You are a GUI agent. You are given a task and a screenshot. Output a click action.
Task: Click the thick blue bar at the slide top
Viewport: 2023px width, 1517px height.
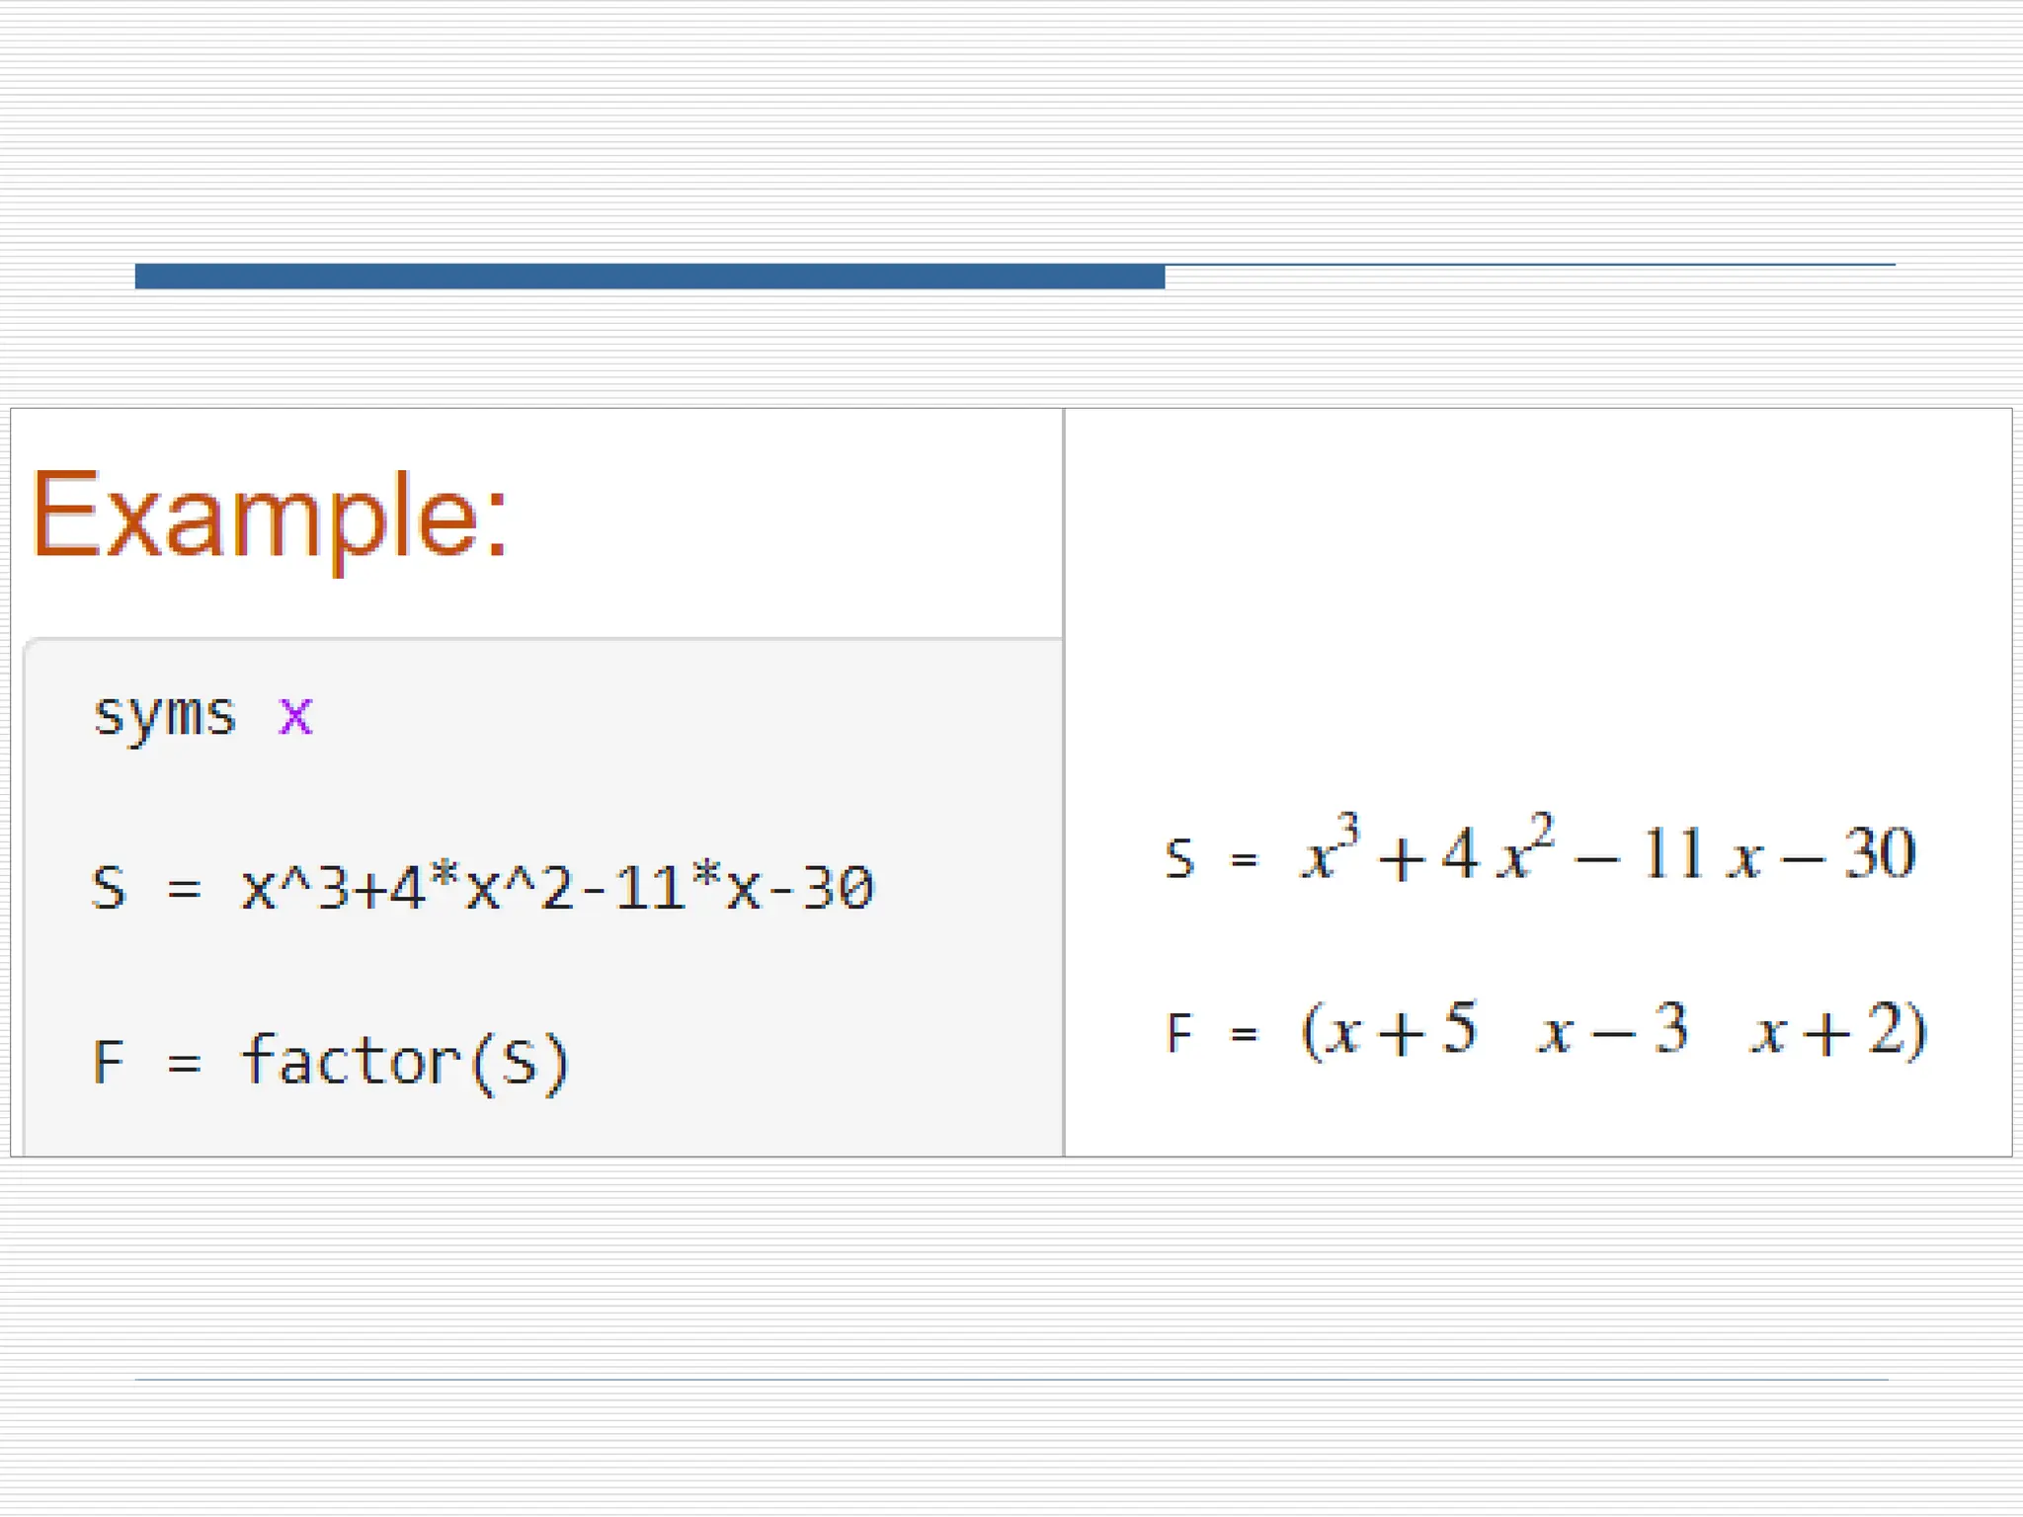tap(649, 276)
